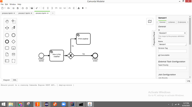Viewport: 192px width, 107px height.
Task: Click the undo toolbar icon
Action: 23,8
